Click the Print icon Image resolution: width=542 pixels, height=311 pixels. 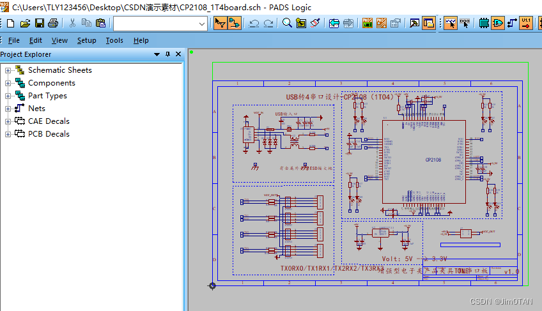(x=53, y=24)
